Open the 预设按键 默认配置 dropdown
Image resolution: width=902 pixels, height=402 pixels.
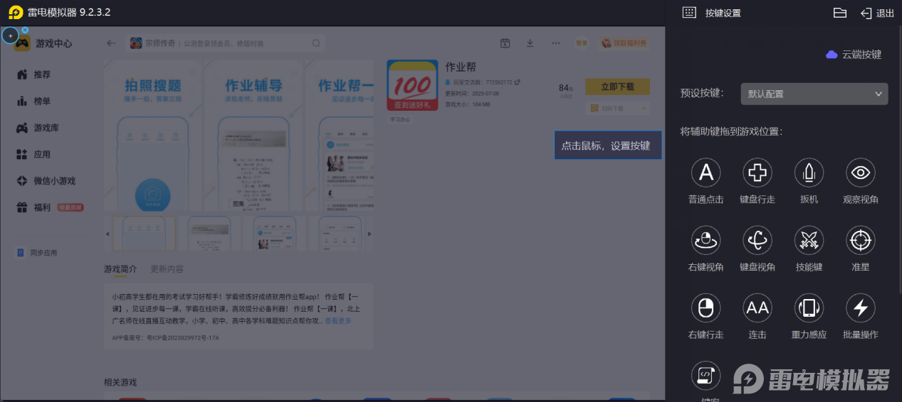click(x=814, y=94)
